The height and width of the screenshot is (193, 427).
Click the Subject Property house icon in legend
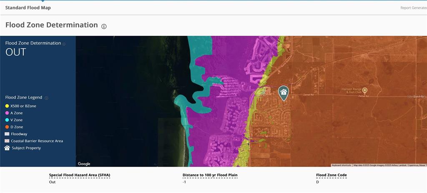7,148
